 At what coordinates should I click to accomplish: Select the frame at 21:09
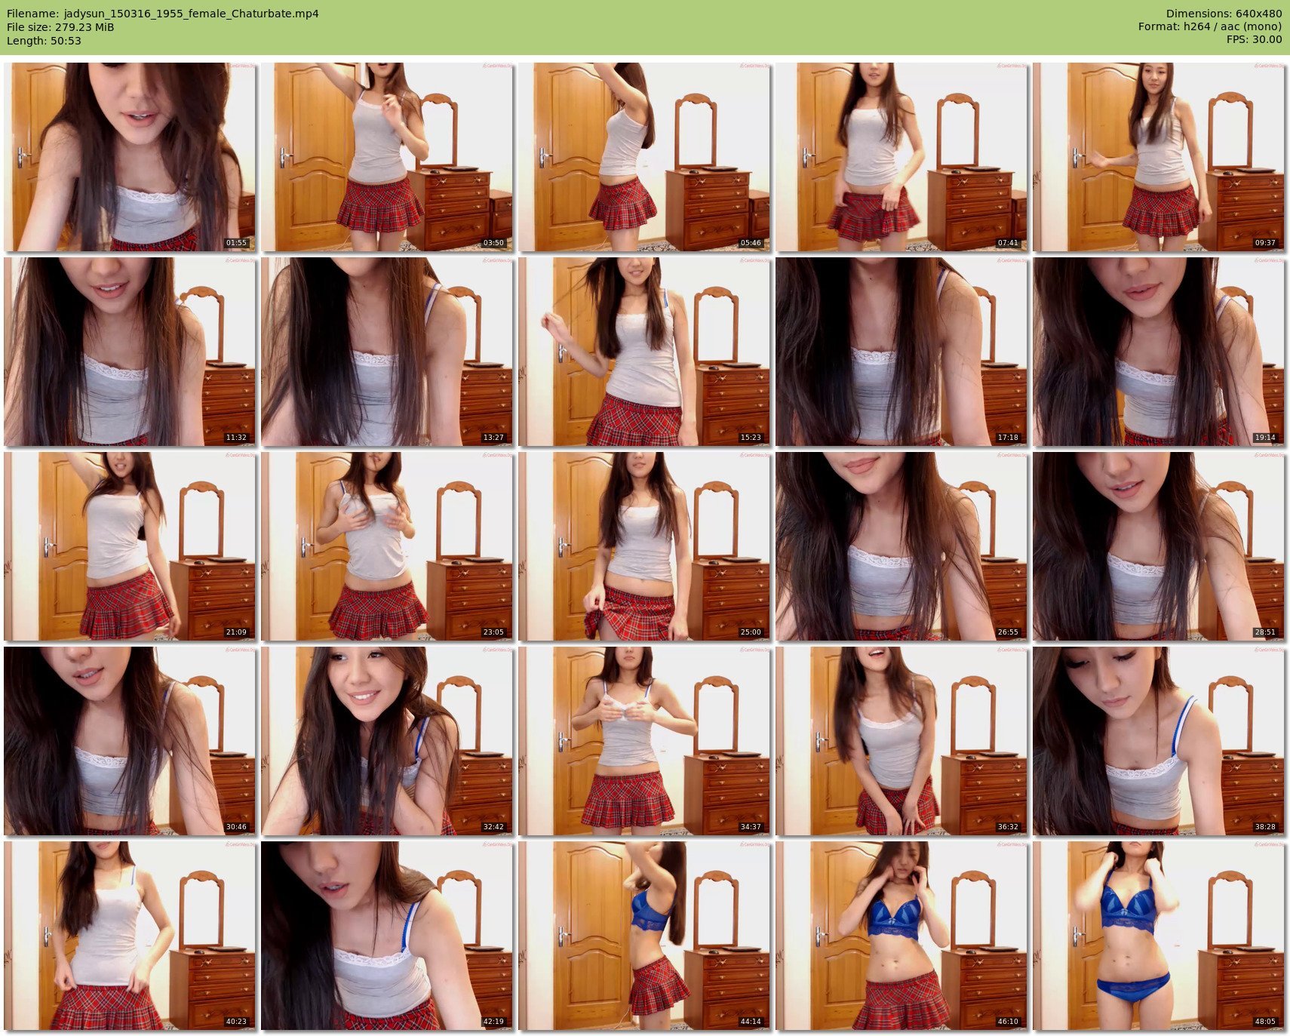(130, 546)
